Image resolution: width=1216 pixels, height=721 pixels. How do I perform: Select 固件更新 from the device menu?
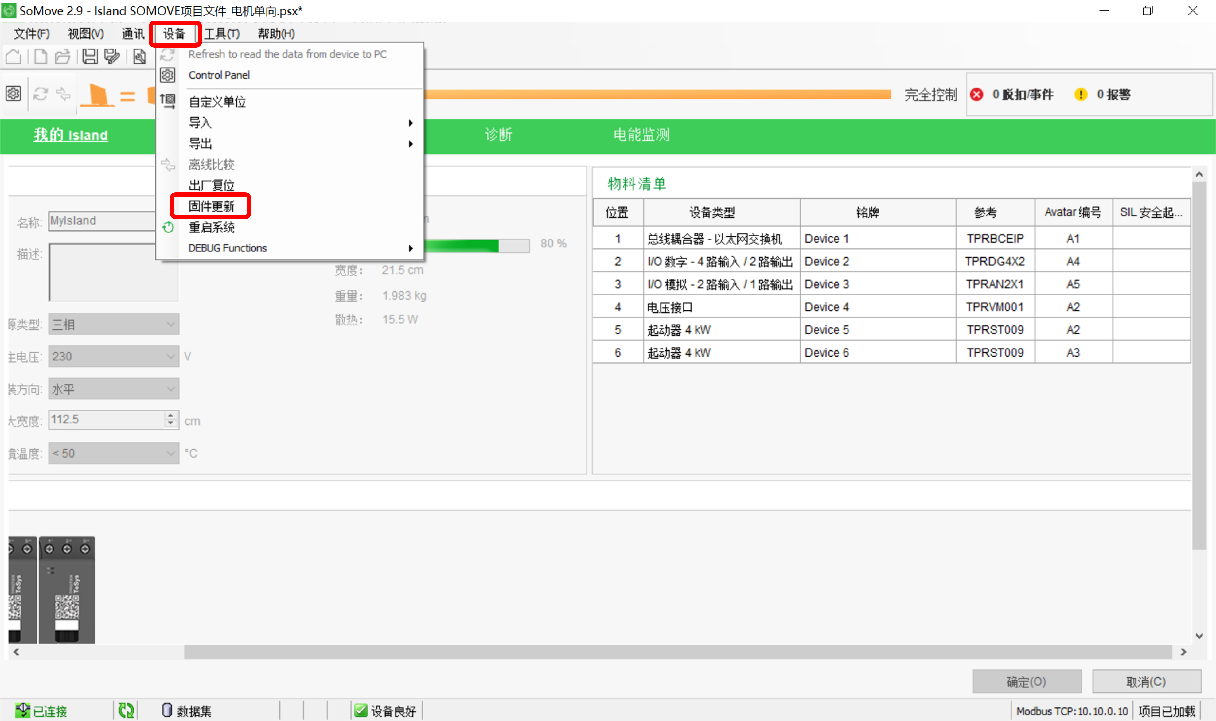pyautogui.click(x=211, y=206)
